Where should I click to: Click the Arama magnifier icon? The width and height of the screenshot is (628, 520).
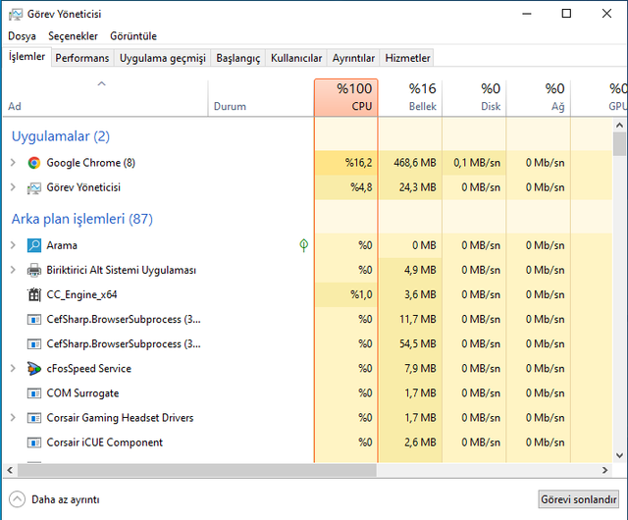point(34,245)
